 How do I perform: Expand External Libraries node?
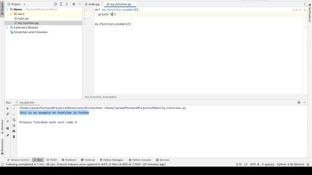point(7,28)
